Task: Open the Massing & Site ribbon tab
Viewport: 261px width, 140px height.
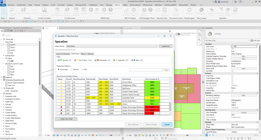Action: point(81,5)
